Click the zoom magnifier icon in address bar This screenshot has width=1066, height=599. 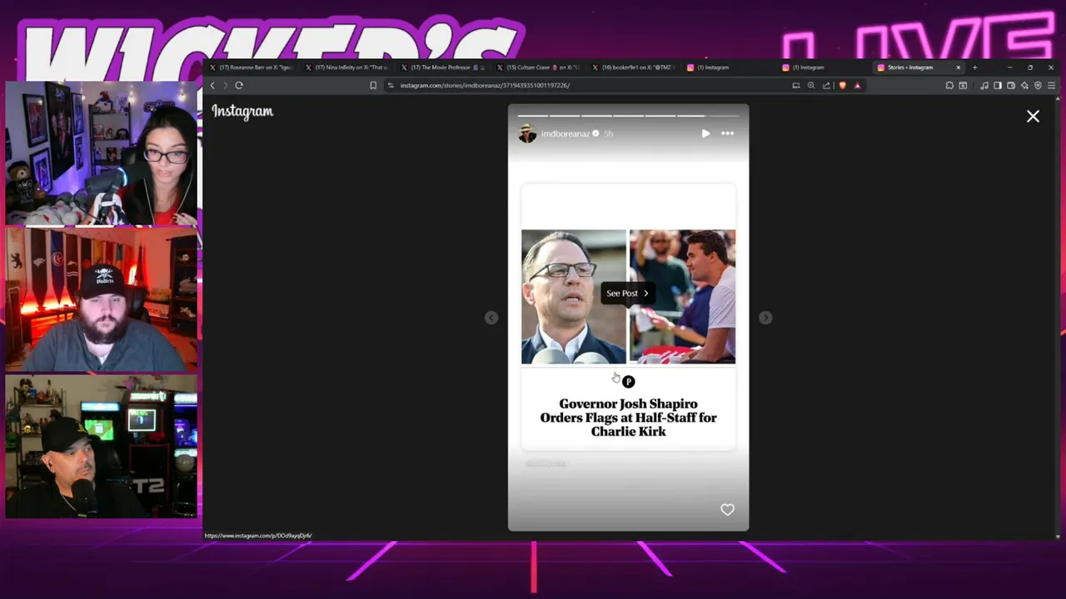(x=811, y=85)
